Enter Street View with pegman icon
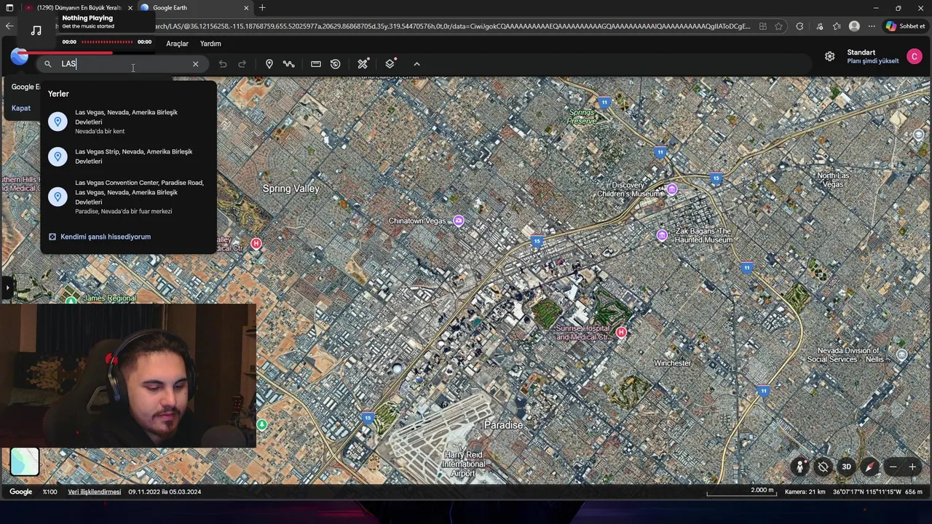Image resolution: width=932 pixels, height=524 pixels. pos(800,467)
